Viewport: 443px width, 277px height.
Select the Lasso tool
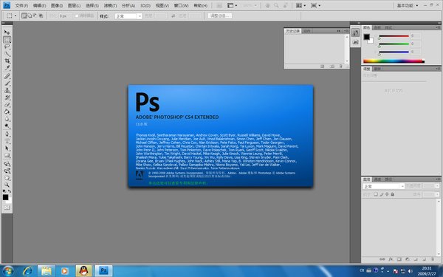click(7, 47)
